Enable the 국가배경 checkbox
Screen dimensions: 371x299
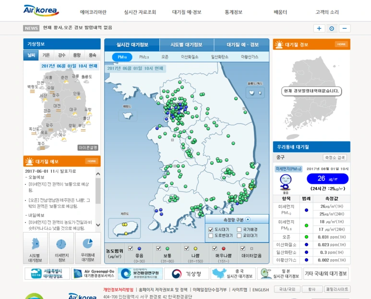pos(239,229)
